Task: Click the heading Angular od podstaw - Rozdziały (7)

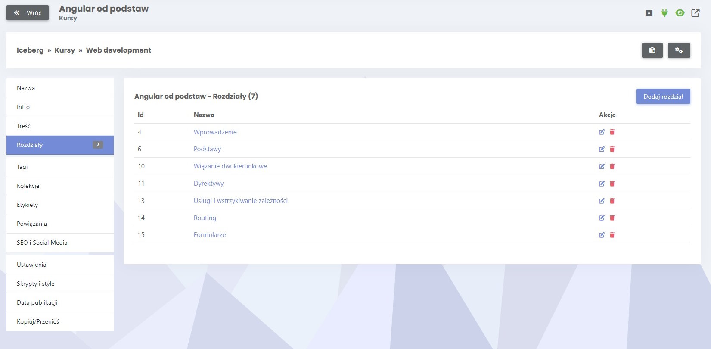Action: [196, 96]
